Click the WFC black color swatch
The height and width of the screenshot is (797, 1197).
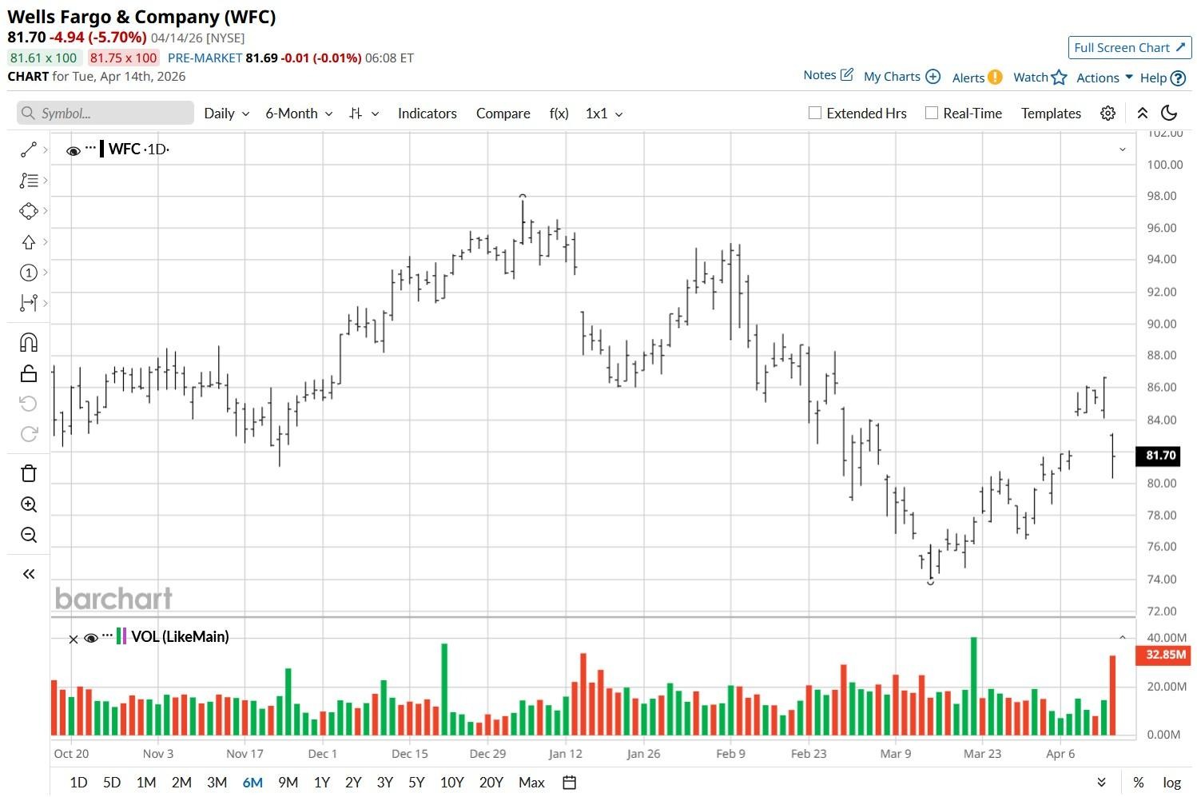coord(102,149)
